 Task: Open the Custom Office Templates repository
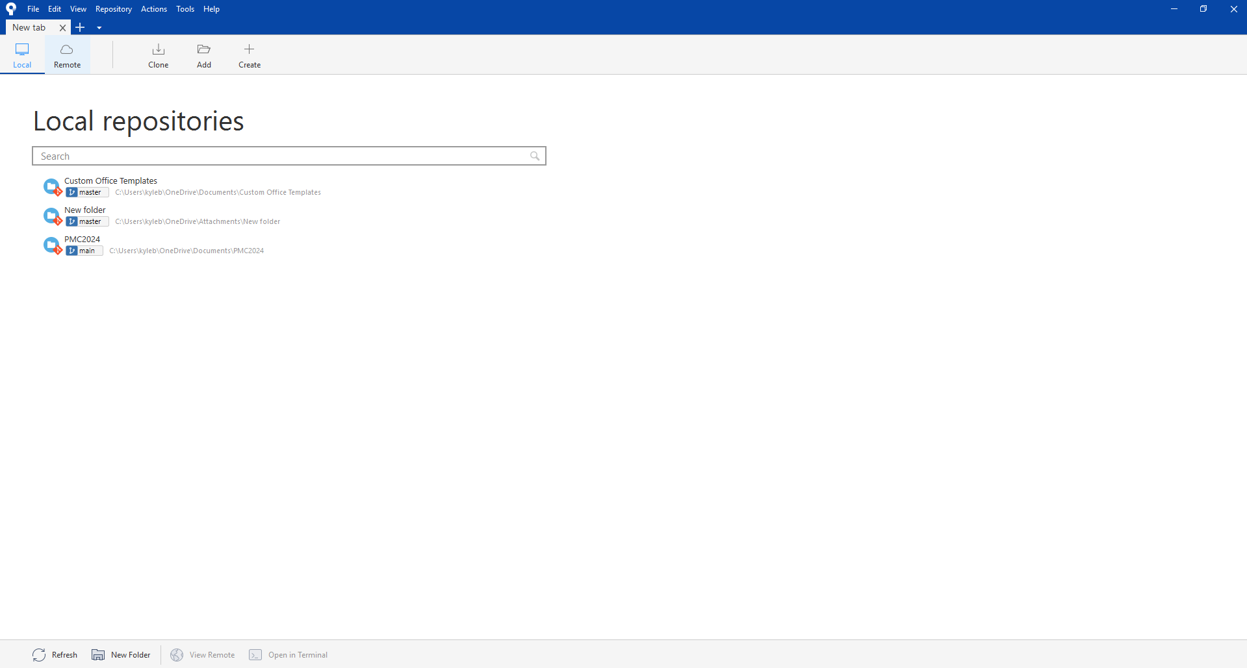110,181
